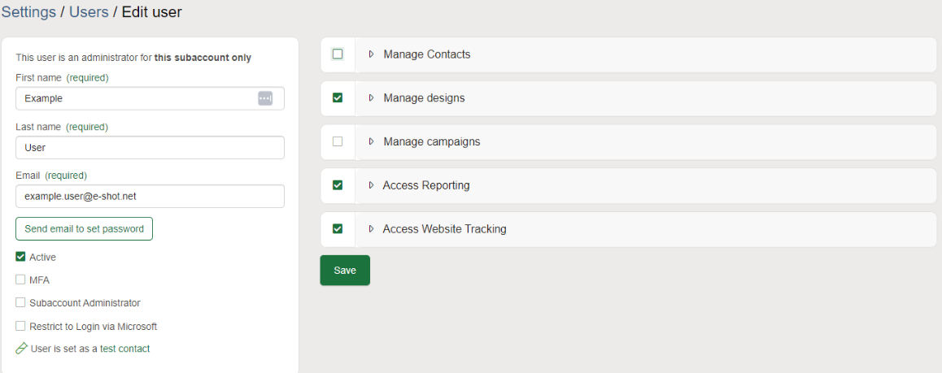This screenshot has width=942, height=373.
Task: Go to Settings in the breadcrumb
Action: tap(28, 12)
